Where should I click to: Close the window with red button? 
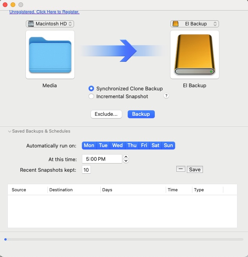tap(5, 5)
